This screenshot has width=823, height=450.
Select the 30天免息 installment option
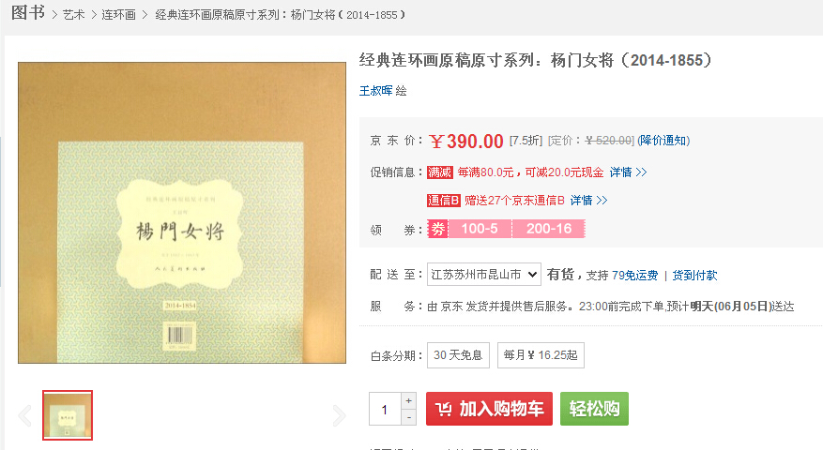point(458,355)
